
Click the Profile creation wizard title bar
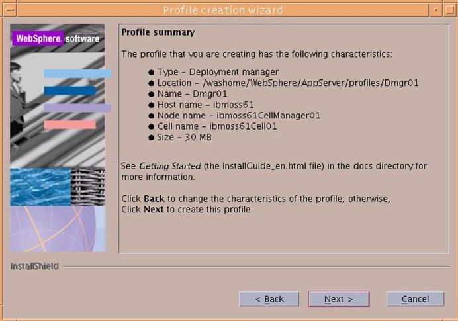pyautogui.click(x=222, y=10)
